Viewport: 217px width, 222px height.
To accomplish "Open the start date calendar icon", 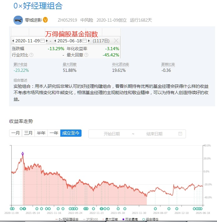I will coord(42,41).
